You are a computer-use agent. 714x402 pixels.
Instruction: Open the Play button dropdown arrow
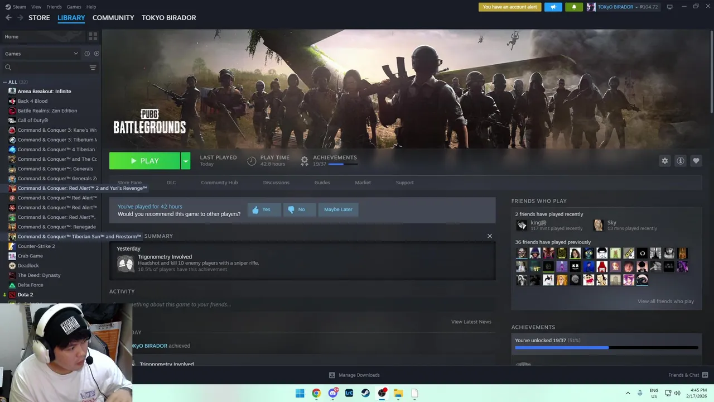point(185,161)
